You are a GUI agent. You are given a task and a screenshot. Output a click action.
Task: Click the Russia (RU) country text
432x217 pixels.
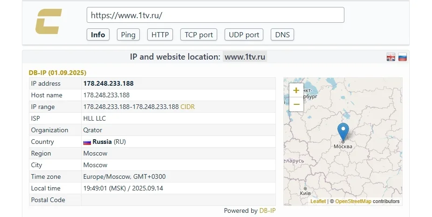click(x=109, y=142)
